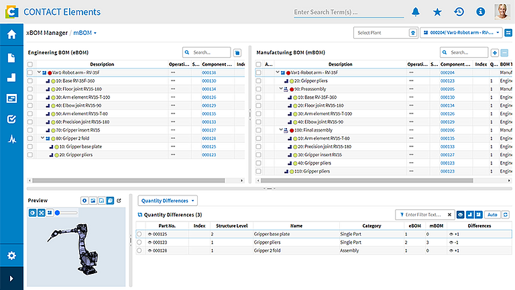This screenshot has height=290, width=515.
Task: Click the mBOM Search field
Action: (x=464, y=52)
